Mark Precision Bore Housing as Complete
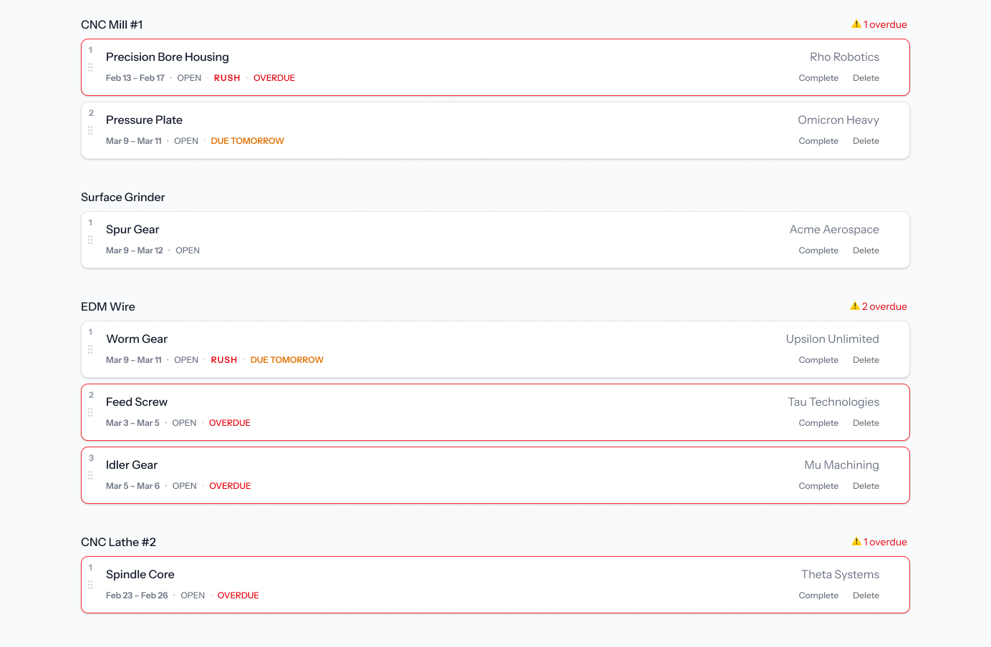The image size is (991, 647). click(x=818, y=77)
